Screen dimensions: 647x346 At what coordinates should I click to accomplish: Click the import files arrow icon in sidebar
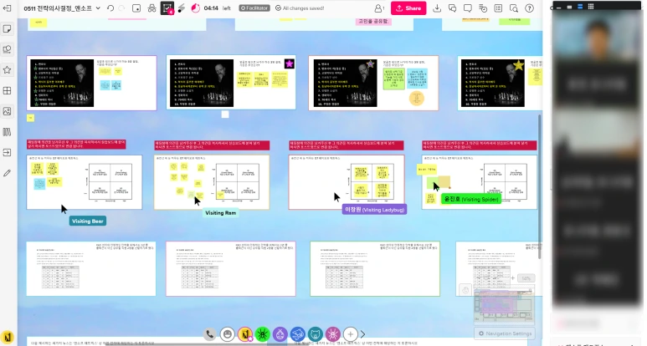click(7, 152)
